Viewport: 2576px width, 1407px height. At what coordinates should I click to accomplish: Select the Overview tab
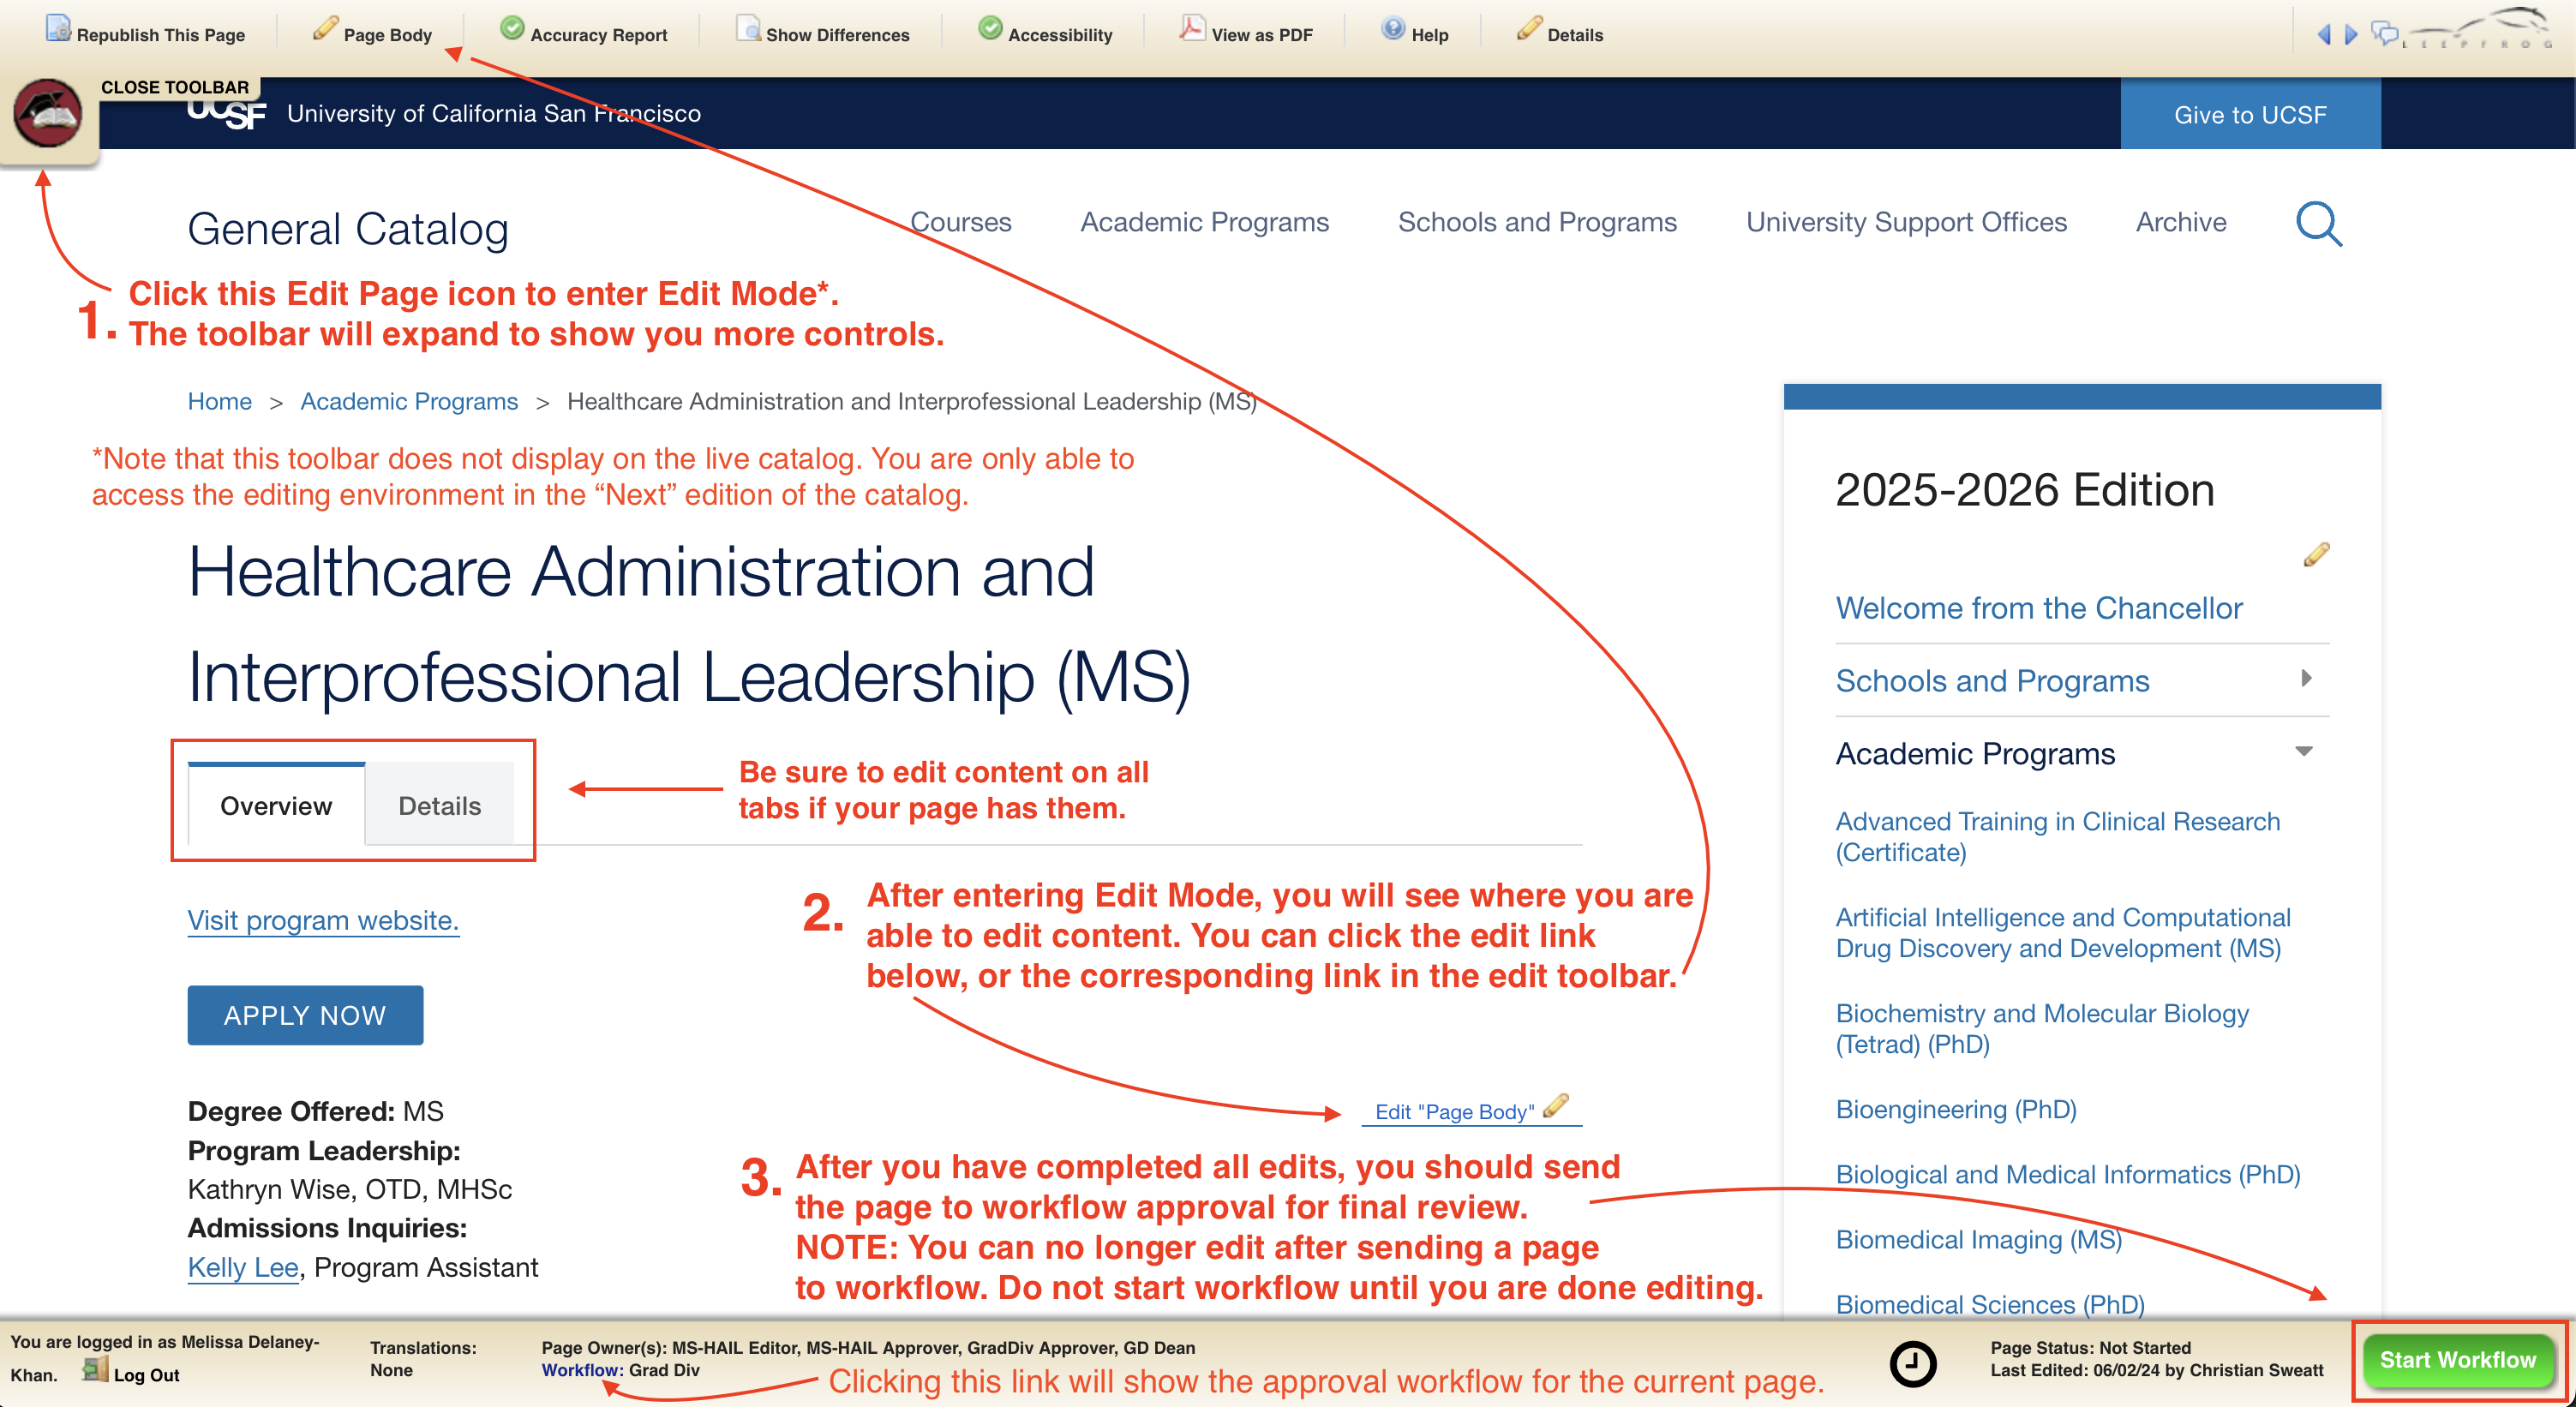pyautogui.click(x=275, y=806)
